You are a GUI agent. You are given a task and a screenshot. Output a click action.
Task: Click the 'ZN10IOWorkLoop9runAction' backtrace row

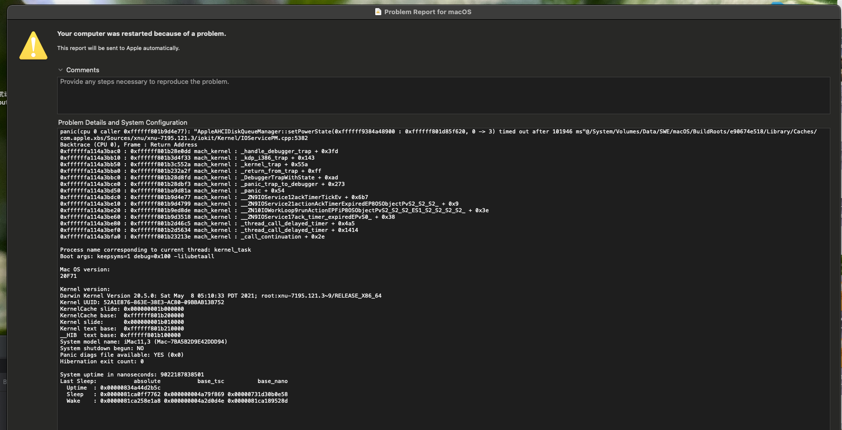(x=275, y=210)
